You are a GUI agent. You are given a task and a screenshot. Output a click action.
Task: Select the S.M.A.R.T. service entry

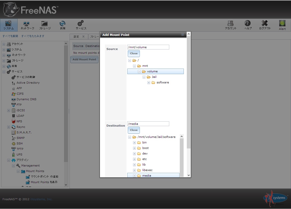24,132
